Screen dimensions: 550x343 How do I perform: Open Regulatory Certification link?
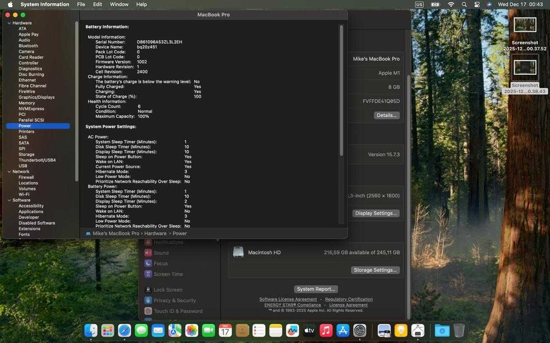point(349,299)
